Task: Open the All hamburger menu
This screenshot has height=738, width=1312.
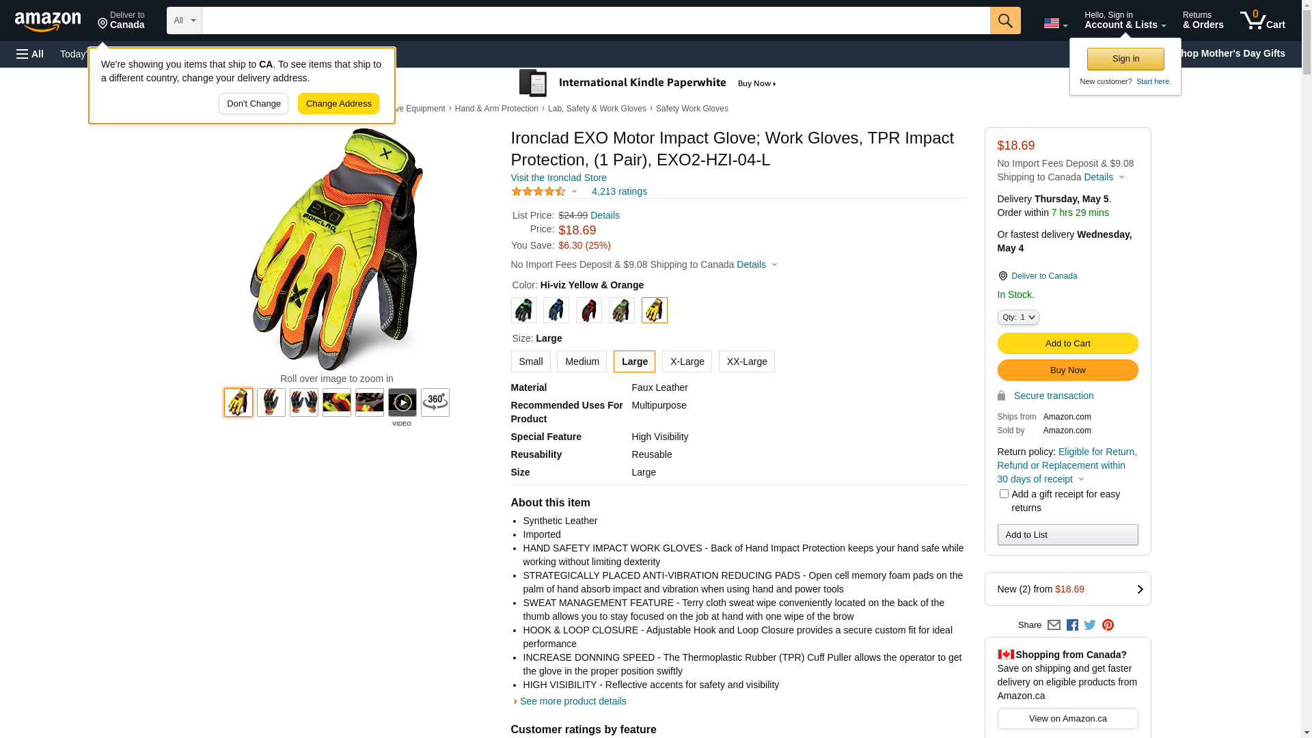Action: pyautogui.click(x=30, y=54)
